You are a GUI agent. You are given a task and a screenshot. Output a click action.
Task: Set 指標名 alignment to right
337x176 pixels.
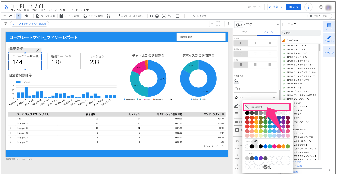click(x=270, y=43)
